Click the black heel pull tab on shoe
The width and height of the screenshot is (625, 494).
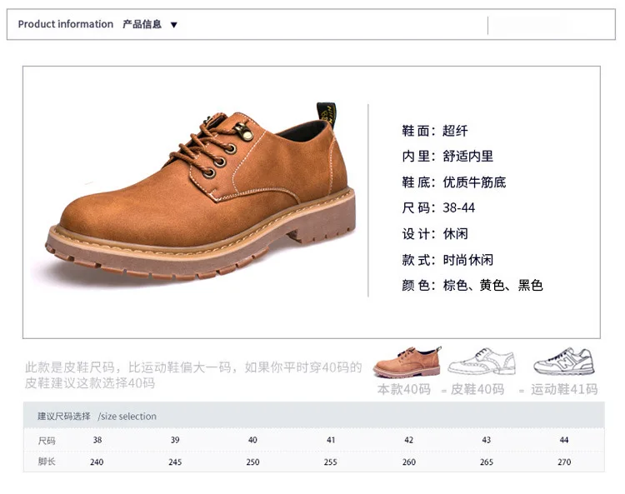point(327,114)
